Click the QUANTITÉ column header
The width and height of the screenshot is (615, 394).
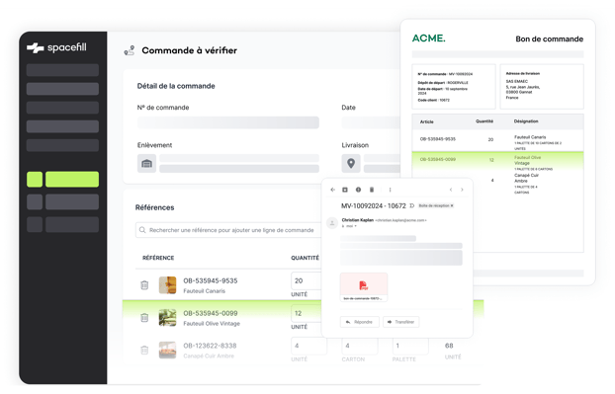coord(305,258)
